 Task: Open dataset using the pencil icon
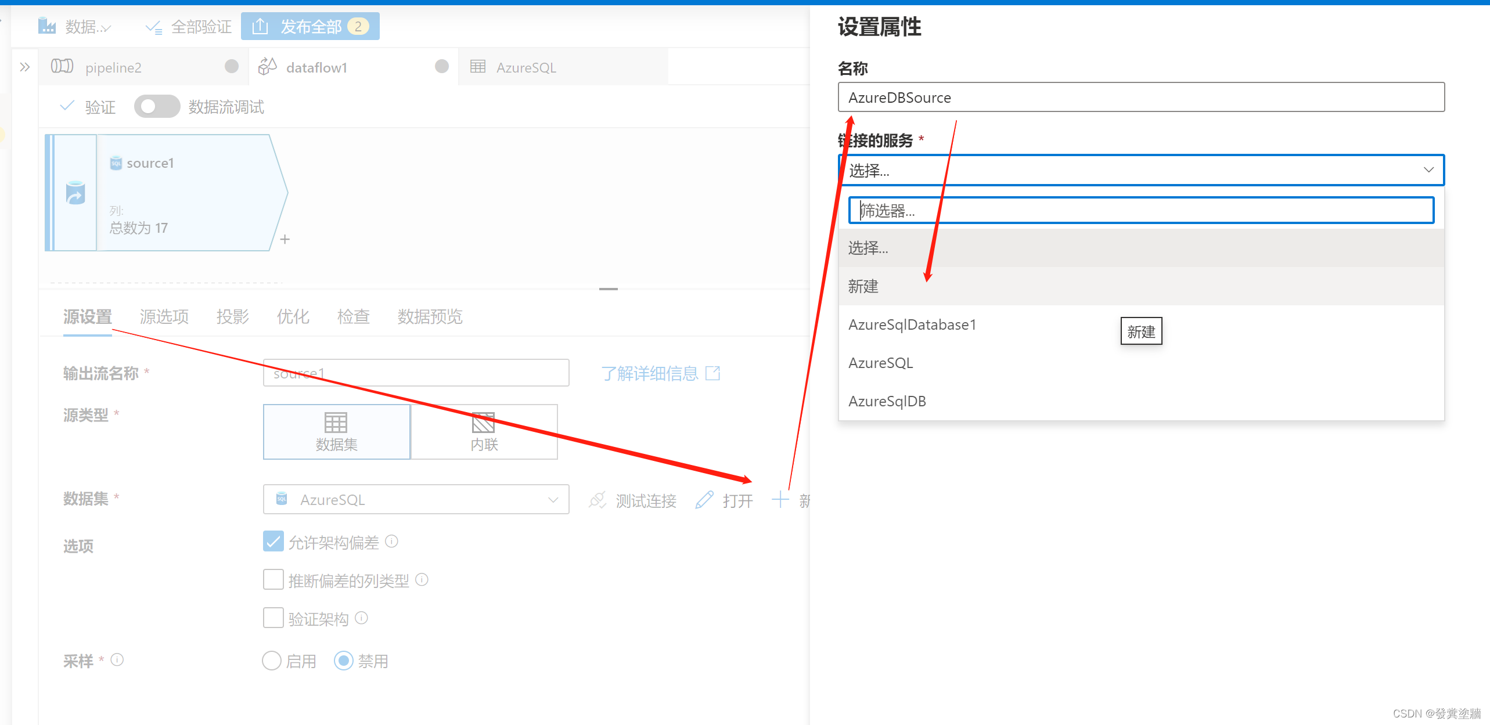(x=704, y=500)
